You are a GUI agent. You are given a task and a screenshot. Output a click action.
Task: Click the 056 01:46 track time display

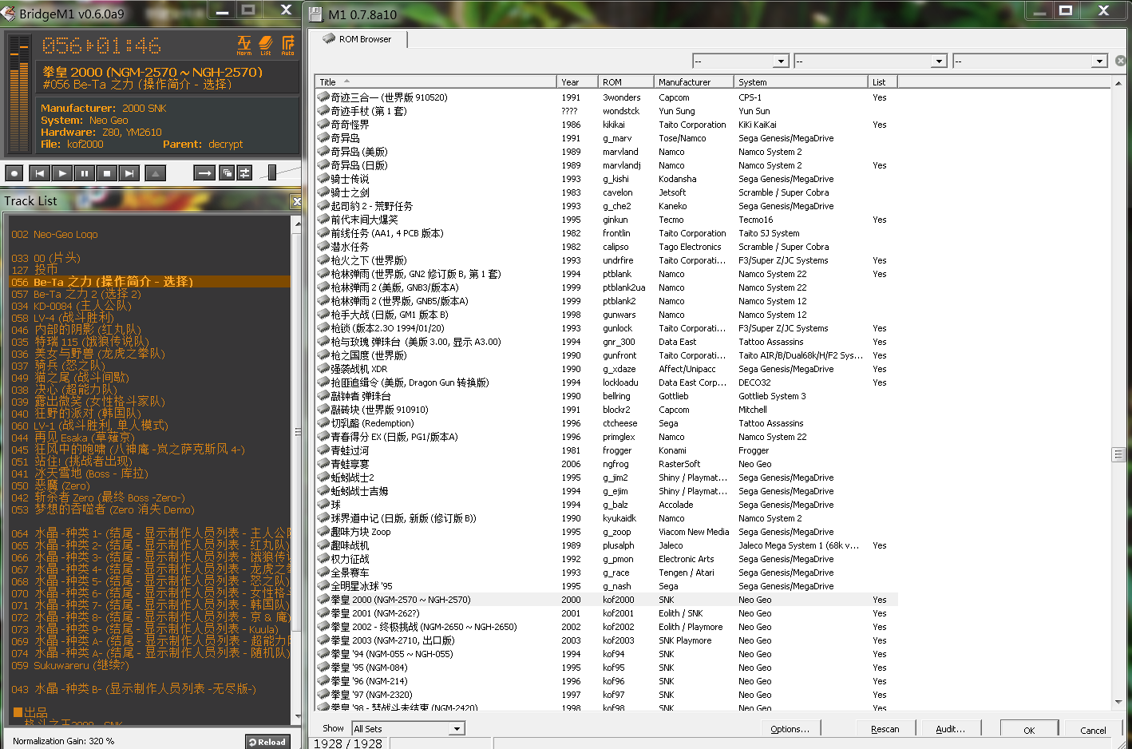click(101, 46)
